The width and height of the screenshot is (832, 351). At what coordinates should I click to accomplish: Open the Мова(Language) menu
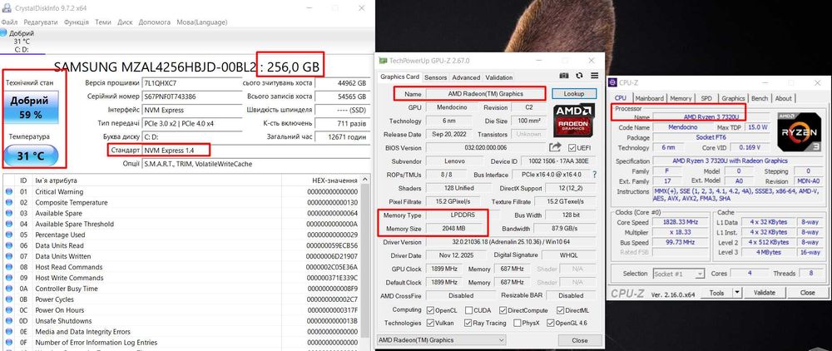(201, 22)
